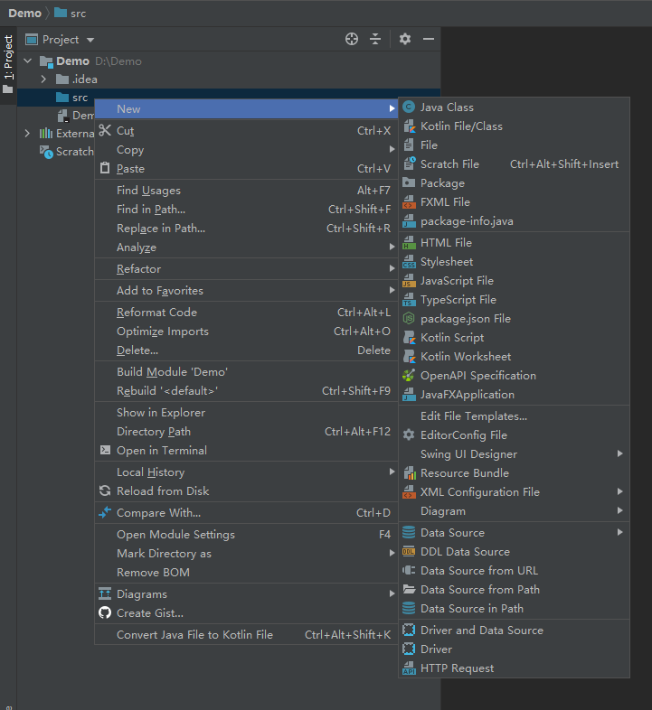This screenshot has height=710, width=652.
Task: Collapse the Demo project root node
Action: [28, 61]
